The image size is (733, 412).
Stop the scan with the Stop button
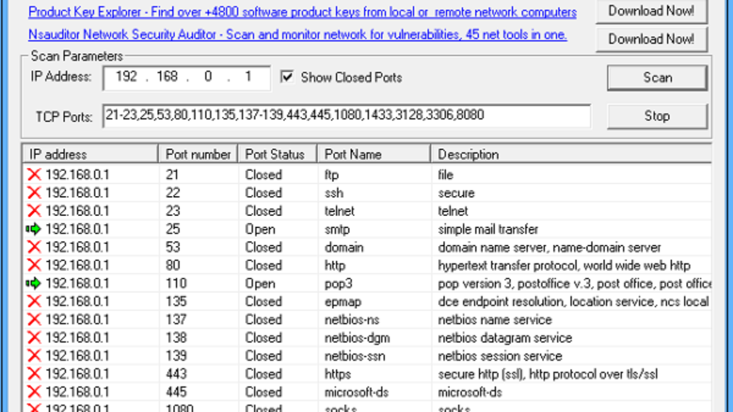click(657, 115)
